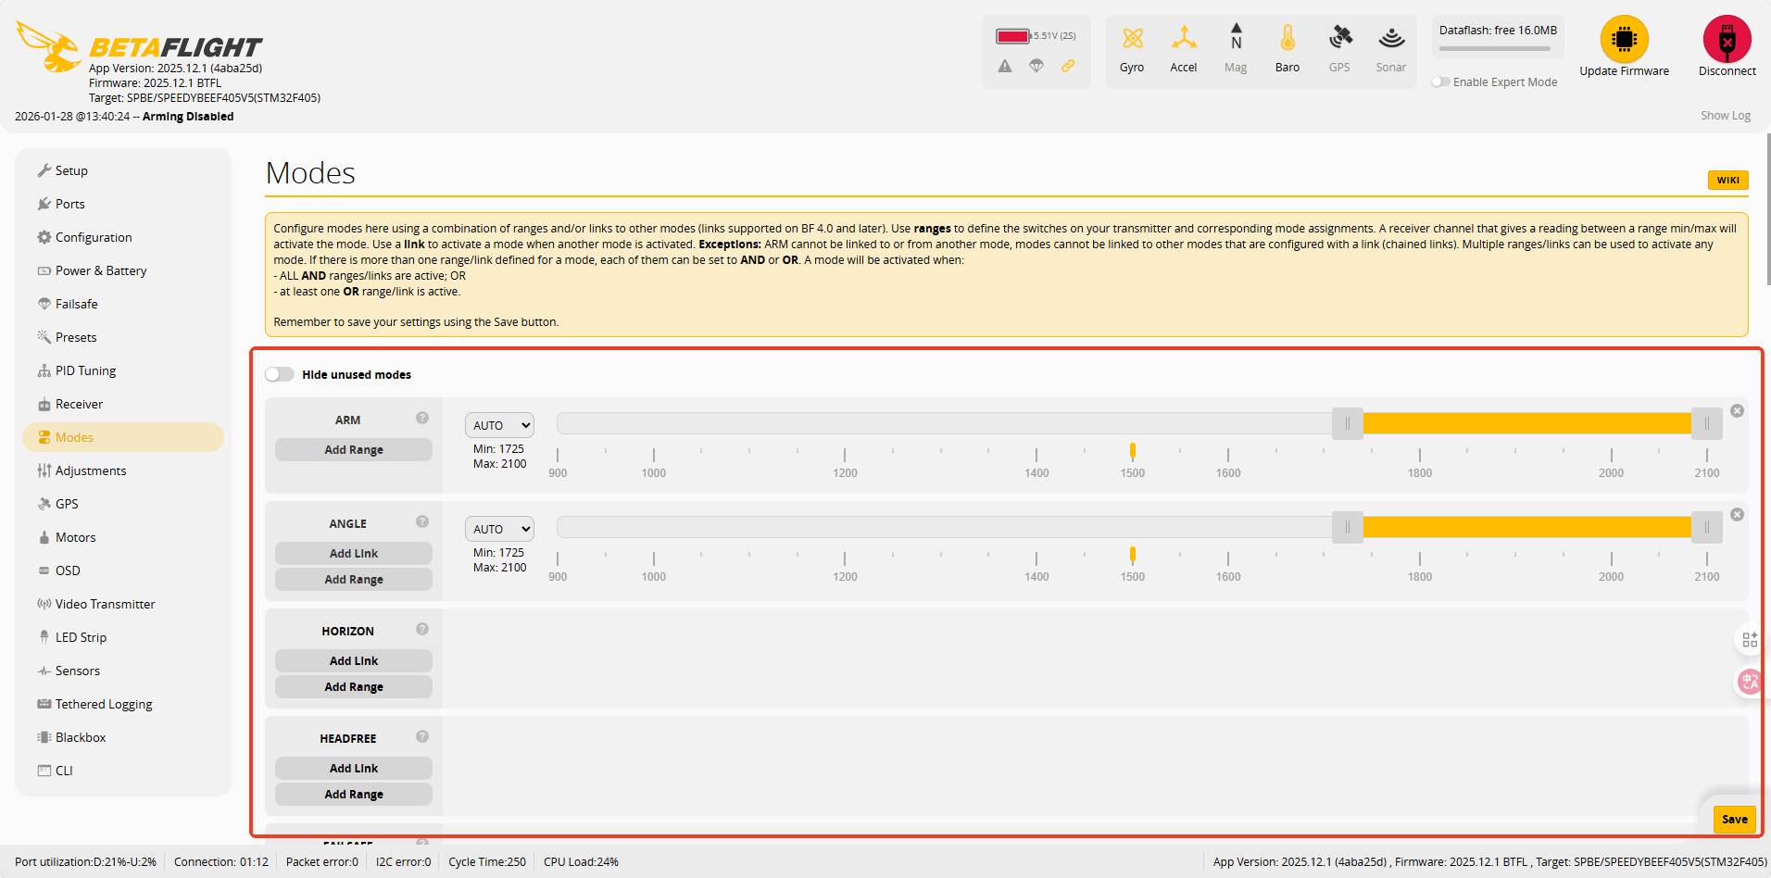Open ANGLE channel AUTO dropdown
The image size is (1771, 878).
pyautogui.click(x=499, y=529)
